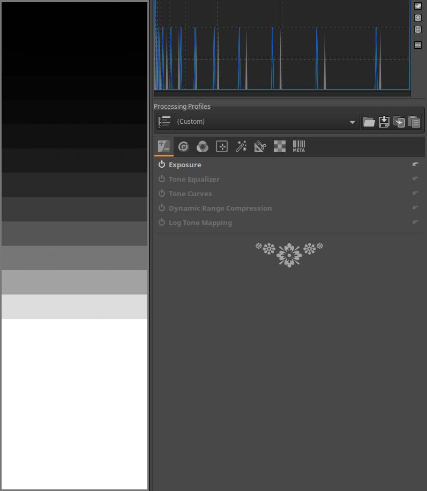Load a processing profile from file (folder icon)
Screen dimensions: 427x491
[x=369, y=122]
